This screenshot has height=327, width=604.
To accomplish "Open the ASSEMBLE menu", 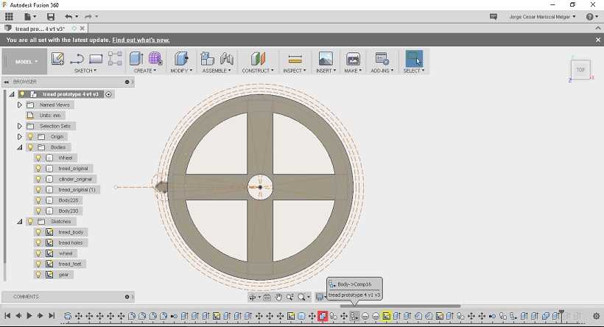I will [217, 71].
